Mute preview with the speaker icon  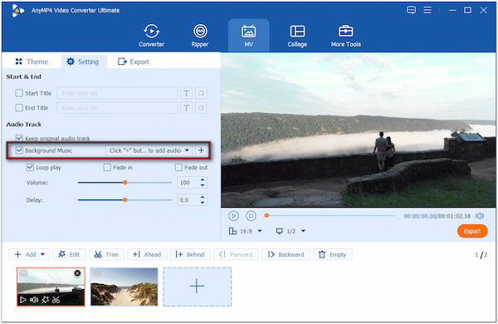tap(480, 216)
